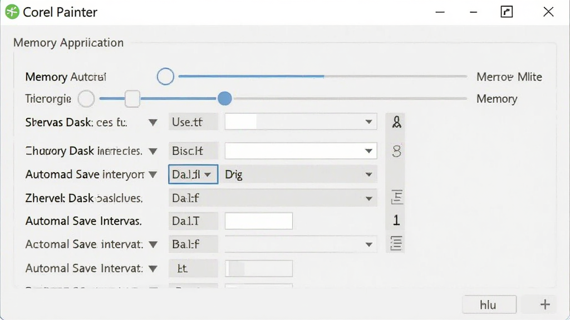Click the Memory Autcrel label
This screenshot has height=320, width=570.
point(66,77)
